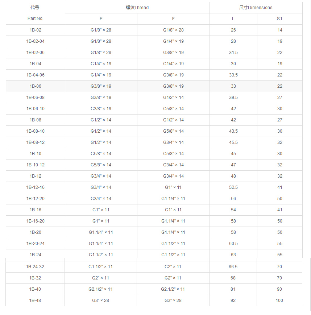Select the S1 value 100 cell
Screen dimensions: 311x315
point(279,301)
